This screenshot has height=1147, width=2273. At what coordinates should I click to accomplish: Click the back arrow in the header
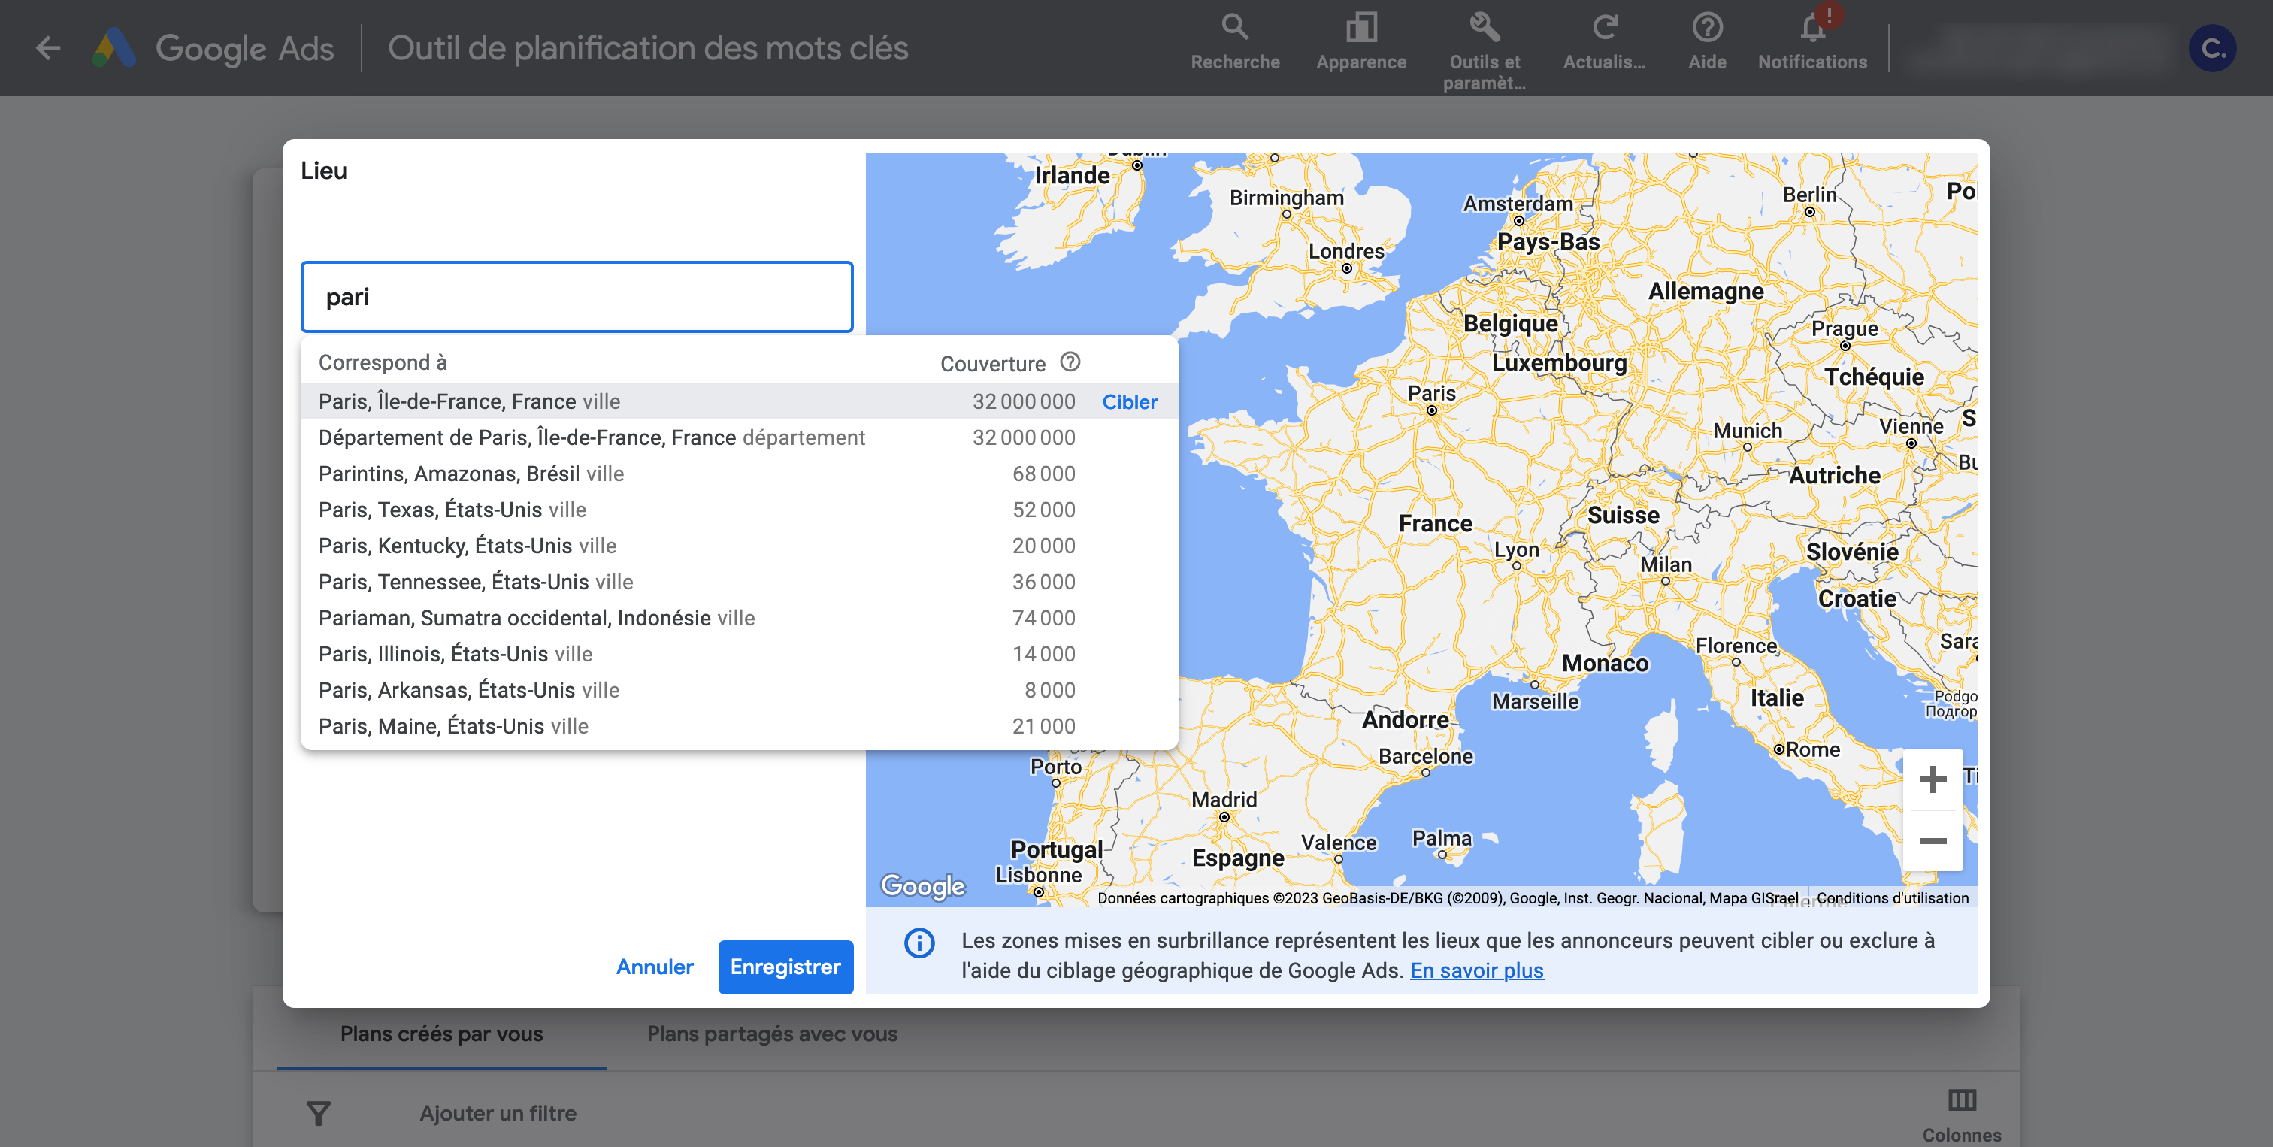pos(47,47)
